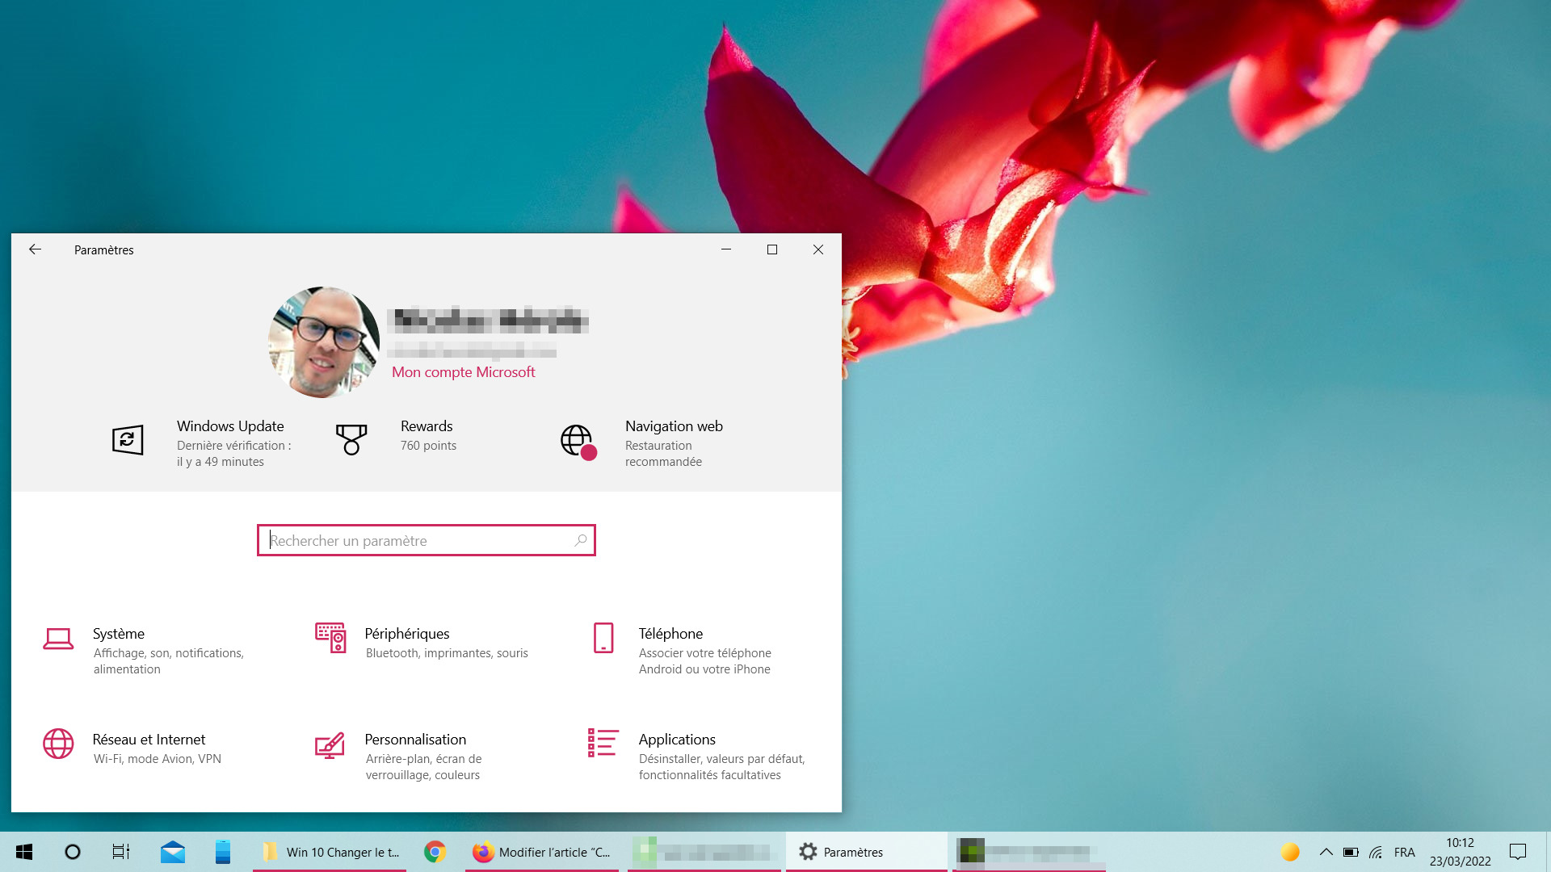Click the "Rechercher un paramètre" search field
The width and height of the screenshot is (1551, 872).
(x=427, y=540)
